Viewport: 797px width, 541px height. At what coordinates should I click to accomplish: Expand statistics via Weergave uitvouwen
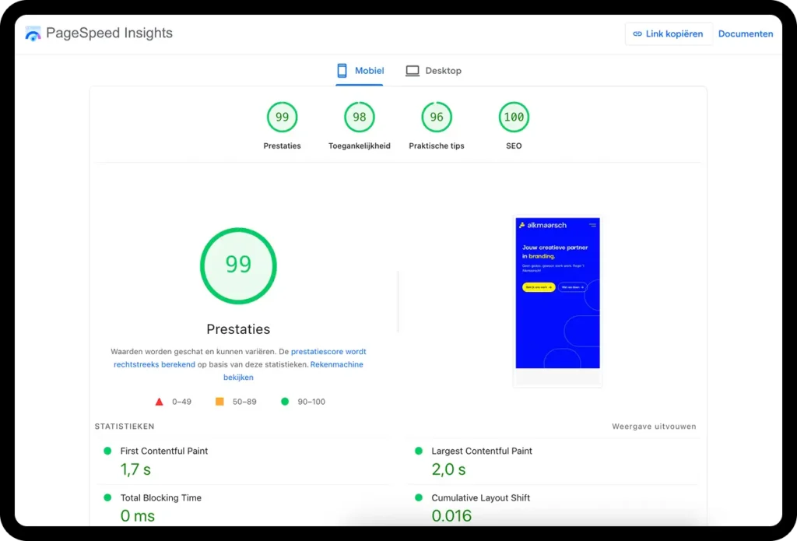click(653, 427)
